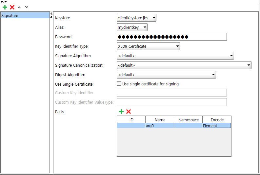The width and height of the screenshot is (260, 175).
Task: Collapse the entry list using the left splitter arrow
Action: pyautogui.click(x=51, y=14)
